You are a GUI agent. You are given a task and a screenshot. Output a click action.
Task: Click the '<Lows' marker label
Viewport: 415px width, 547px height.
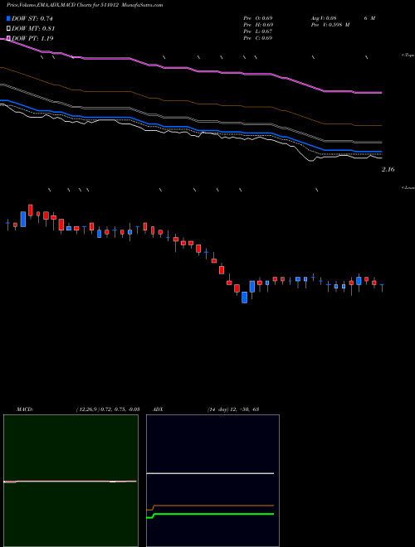pyautogui.click(x=408, y=187)
